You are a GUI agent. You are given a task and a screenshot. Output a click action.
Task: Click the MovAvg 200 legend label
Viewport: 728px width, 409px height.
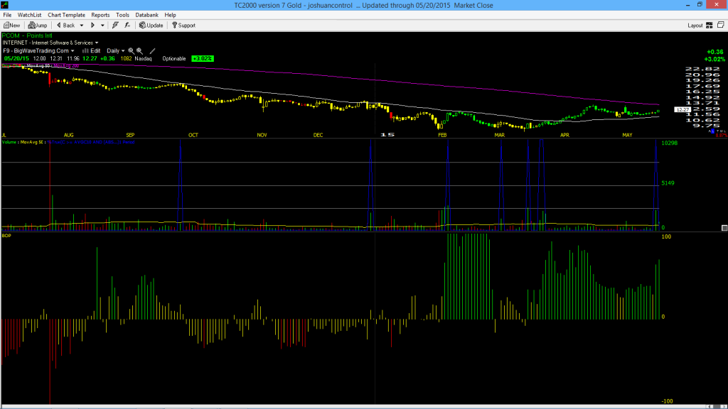click(66, 66)
